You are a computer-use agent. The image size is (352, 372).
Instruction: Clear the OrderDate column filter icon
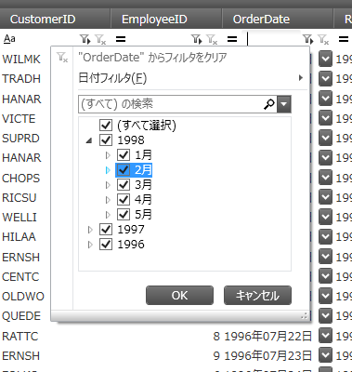click(x=323, y=39)
